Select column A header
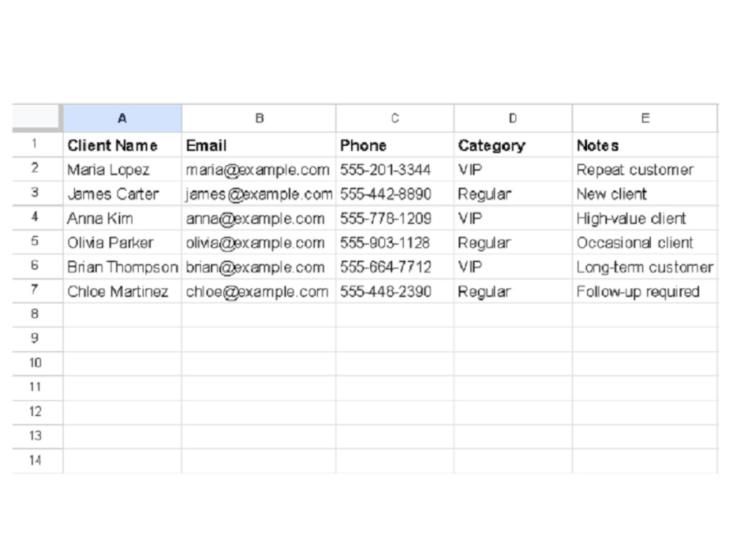The image size is (733, 550). click(x=122, y=118)
